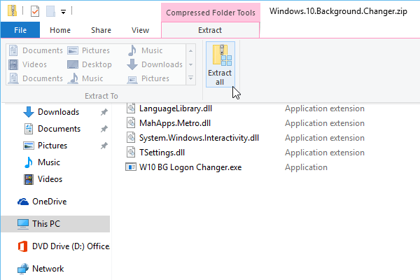Screen dimensions: 420x280
Task: Click the Extract To gallery down arrow
Action: 190,64
